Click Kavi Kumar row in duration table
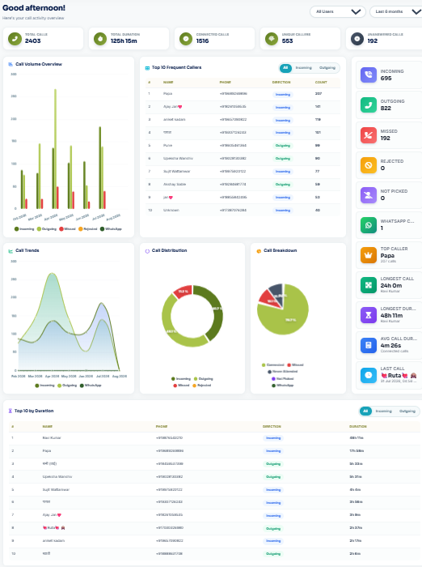 point(214,438)
